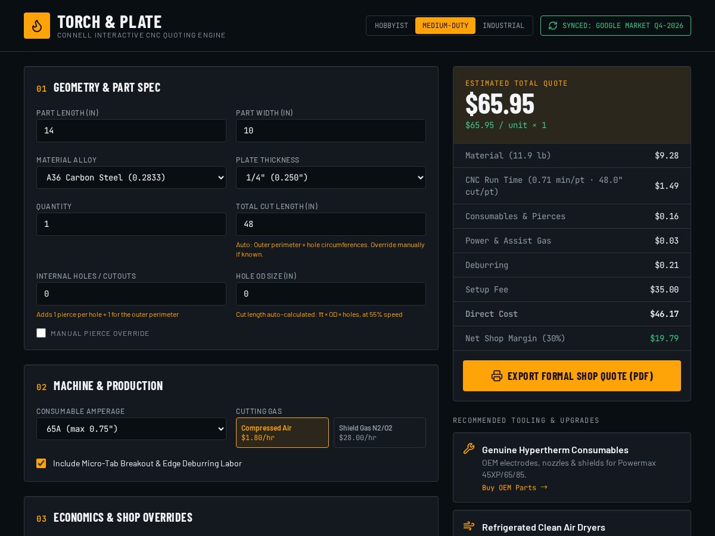Open the Buy OEM Parts link

[515, 487]
